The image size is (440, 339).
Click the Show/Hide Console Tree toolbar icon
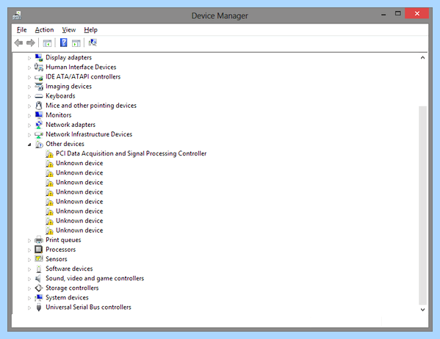tap(47, 43)
